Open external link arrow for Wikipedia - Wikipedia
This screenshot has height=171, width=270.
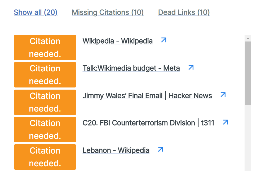tap(163, 40)
